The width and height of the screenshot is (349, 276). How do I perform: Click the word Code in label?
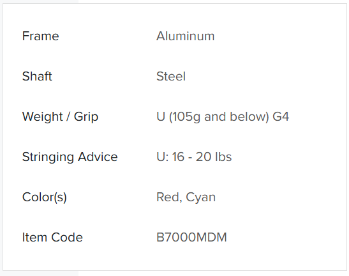pyautogui.click(x=67, y=237)
